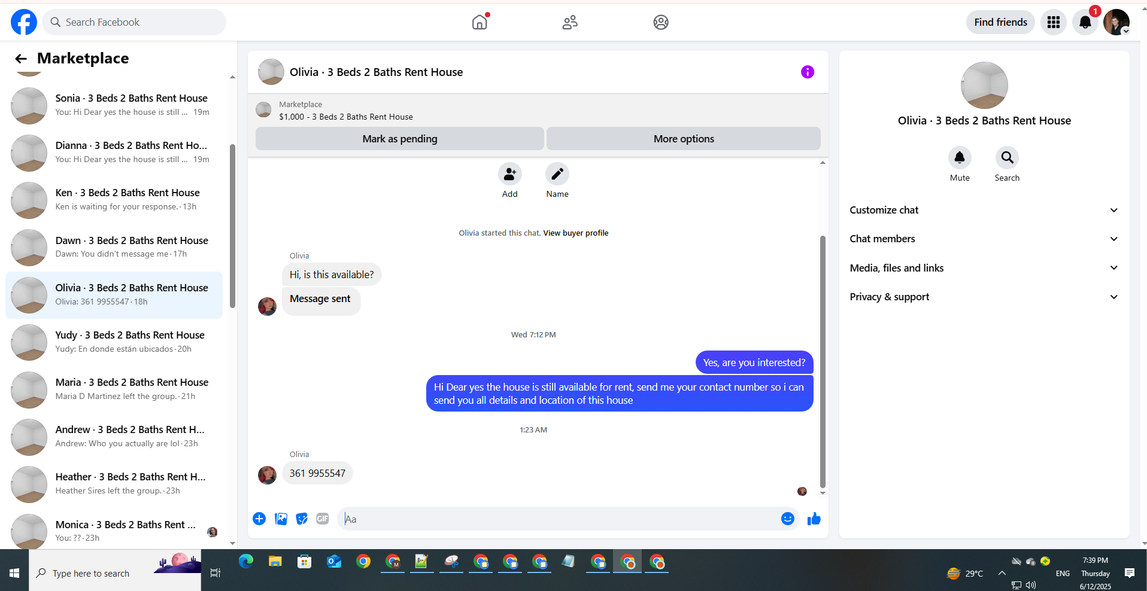Click Find friends button
The image size is (1147, 591).
click(x=1000, y=22)
